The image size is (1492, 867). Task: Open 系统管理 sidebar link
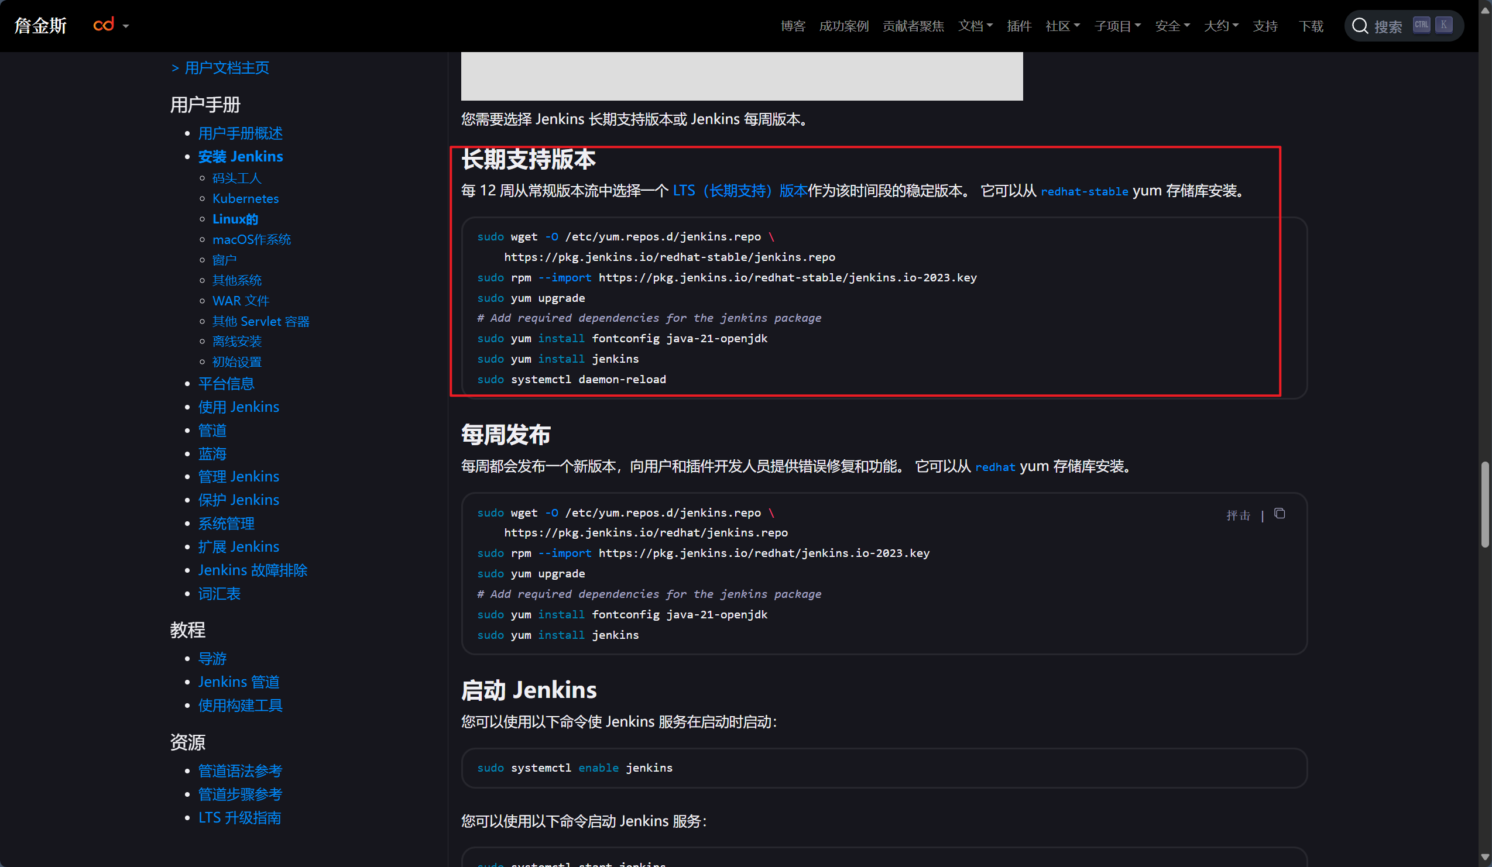coord(226,523)
